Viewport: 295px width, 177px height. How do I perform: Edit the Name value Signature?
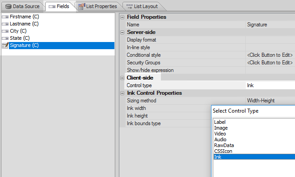click(x=270, y=25)
